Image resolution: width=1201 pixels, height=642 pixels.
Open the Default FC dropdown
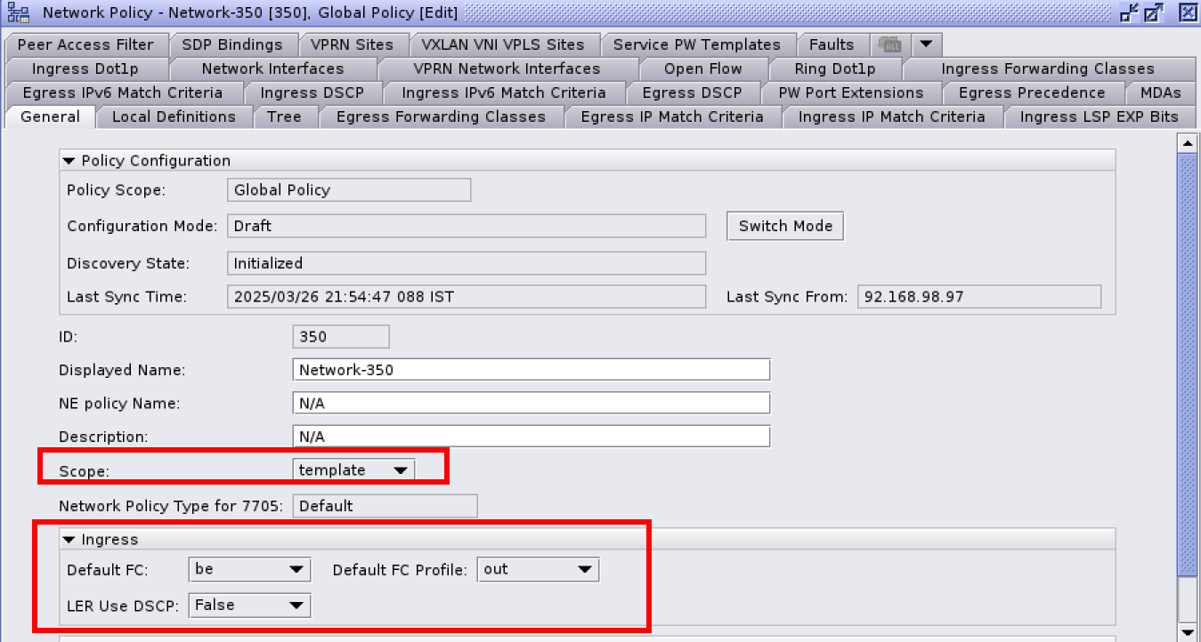296,570
